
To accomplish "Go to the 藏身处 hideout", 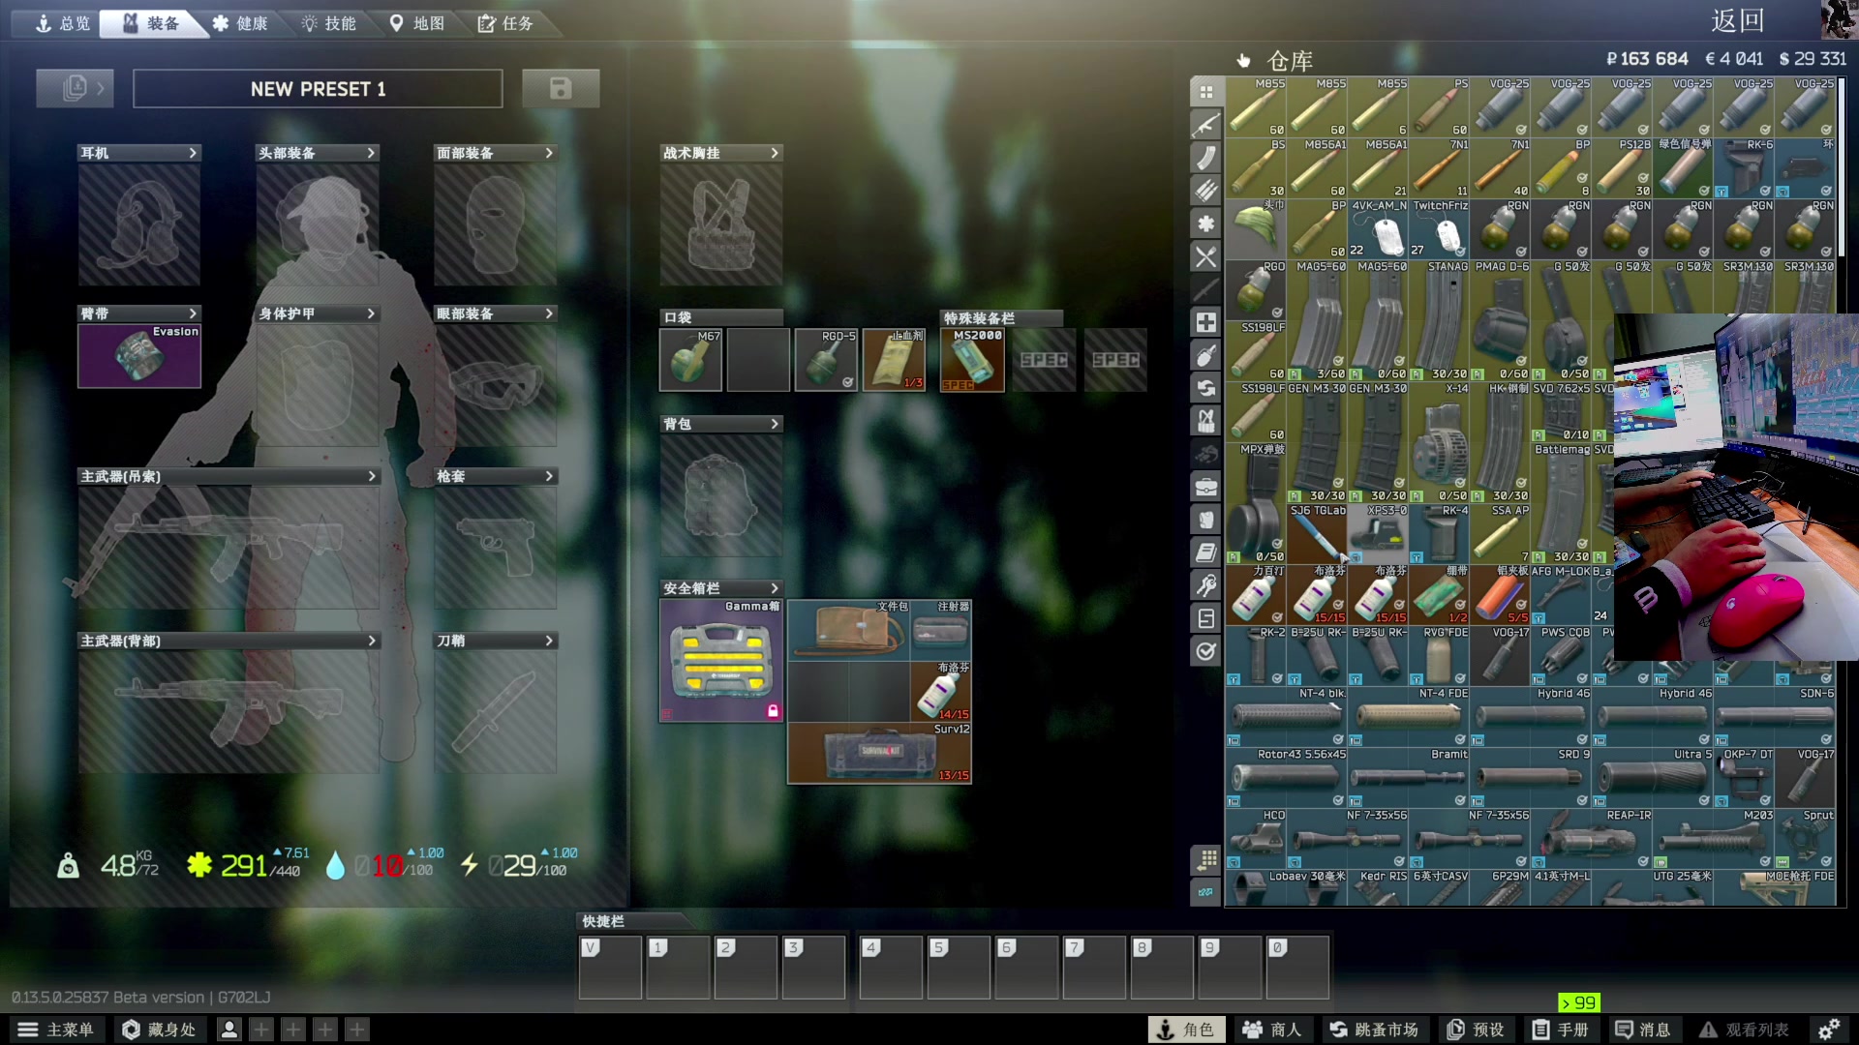I will point(160,1030).
